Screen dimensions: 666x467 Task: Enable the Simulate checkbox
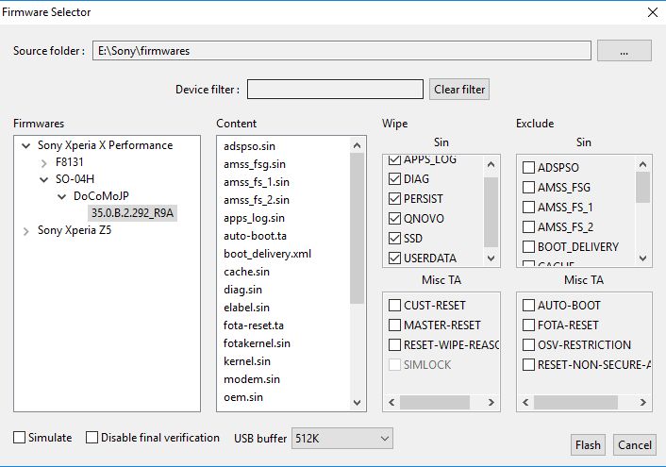(20, 438)
